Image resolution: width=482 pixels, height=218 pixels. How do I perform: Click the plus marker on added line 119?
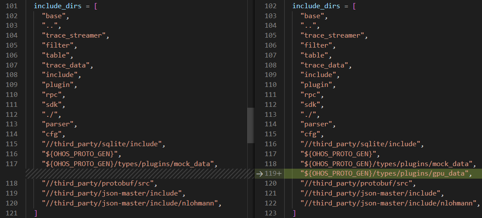tap(280, 173)
